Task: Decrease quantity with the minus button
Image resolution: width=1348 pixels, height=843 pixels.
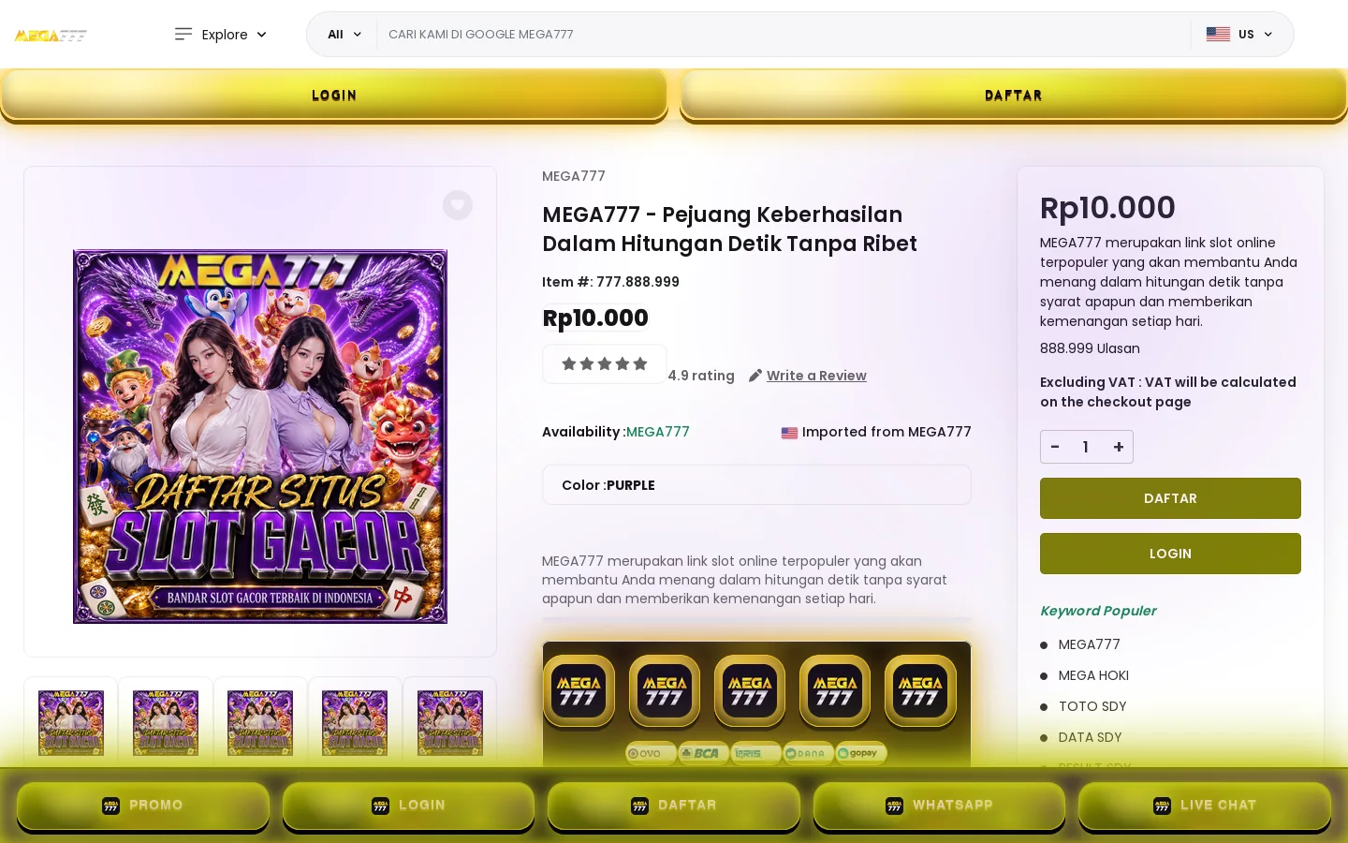Action: (x=1055, y=447)
